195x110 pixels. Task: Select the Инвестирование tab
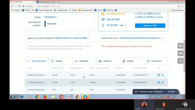(x=37, y=61)
